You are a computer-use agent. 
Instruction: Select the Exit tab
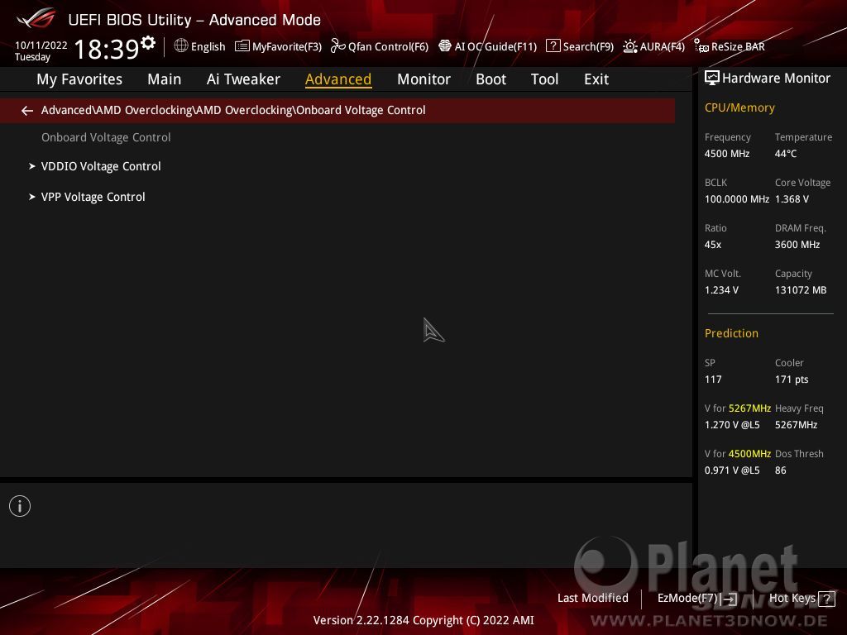(596, 79)
